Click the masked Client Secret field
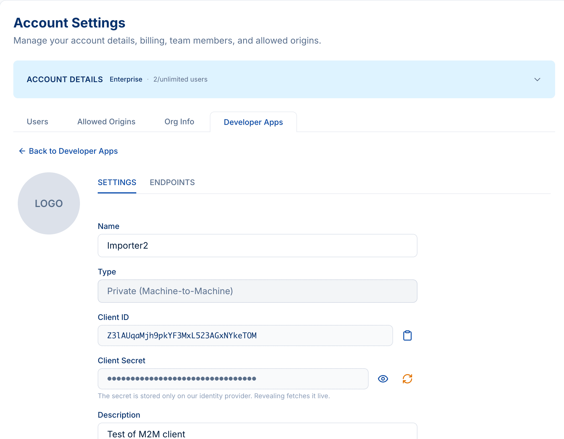564x439 pixels. click(x=233, y=379)
